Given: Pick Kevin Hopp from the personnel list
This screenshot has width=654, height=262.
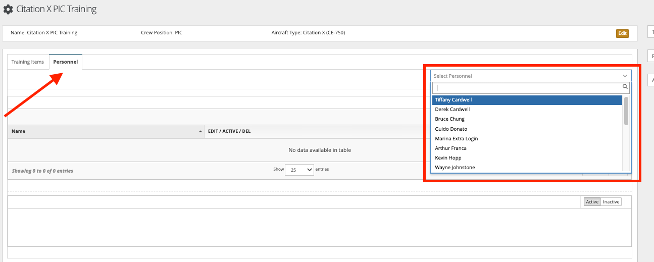Looking at the screenshot, I should click(448, 158).
